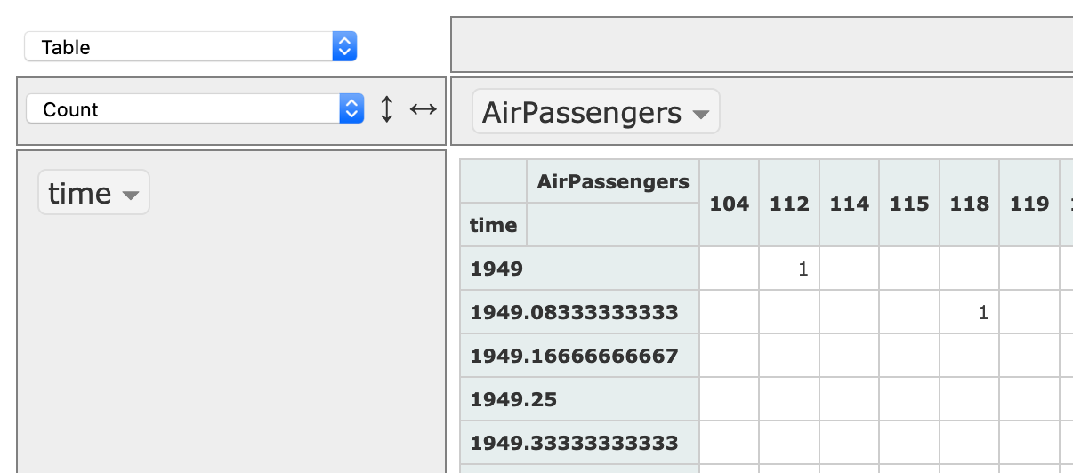
Task: Click the vertical row sort arrow icon
Action: click(x=386, y=109)
